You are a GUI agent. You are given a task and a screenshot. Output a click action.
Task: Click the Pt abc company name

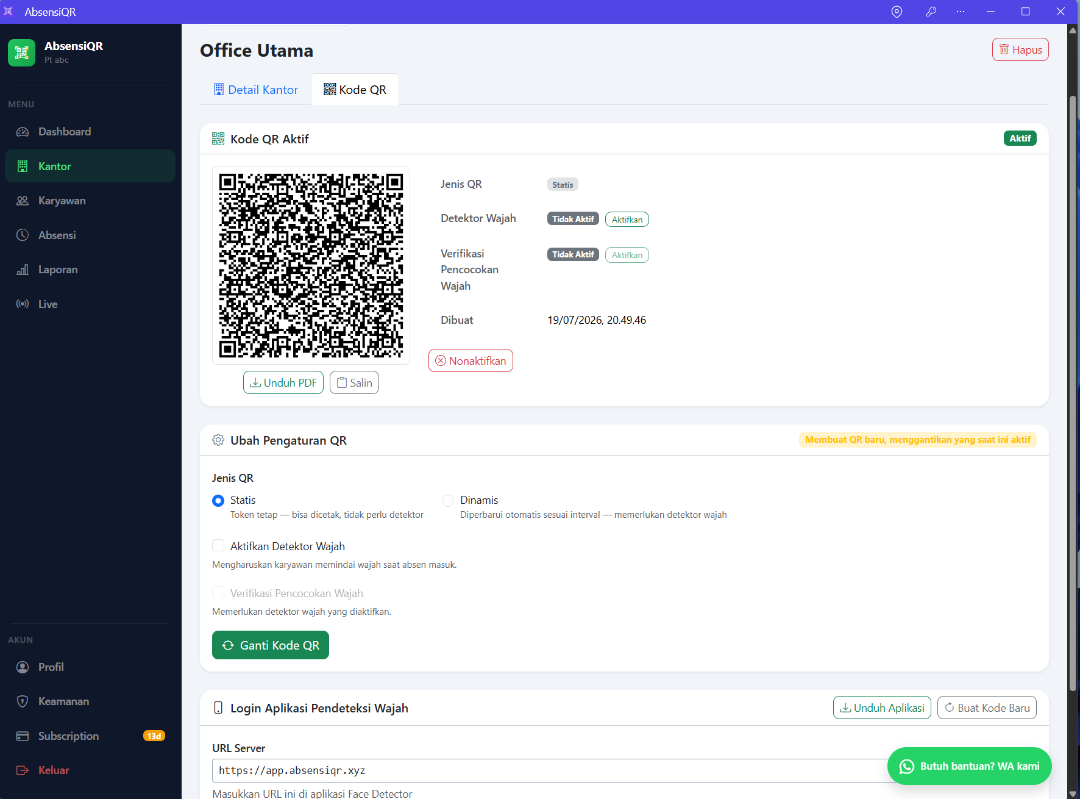(x=57, y=60)
